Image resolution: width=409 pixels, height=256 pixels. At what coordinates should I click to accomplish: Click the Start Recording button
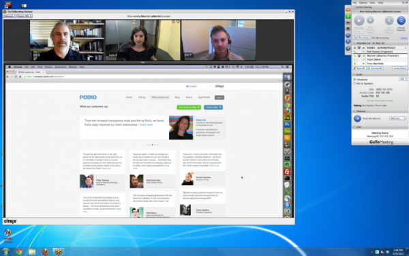click(361, 38)
